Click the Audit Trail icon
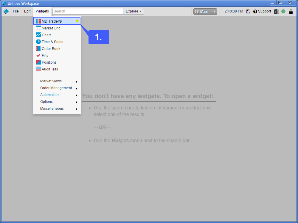Viewport: 298px width, 223px height. pyautogui.click(x=38, y=69)
